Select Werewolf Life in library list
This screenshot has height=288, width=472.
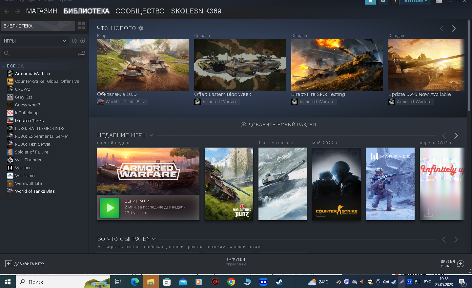click(x=28, y=183)
